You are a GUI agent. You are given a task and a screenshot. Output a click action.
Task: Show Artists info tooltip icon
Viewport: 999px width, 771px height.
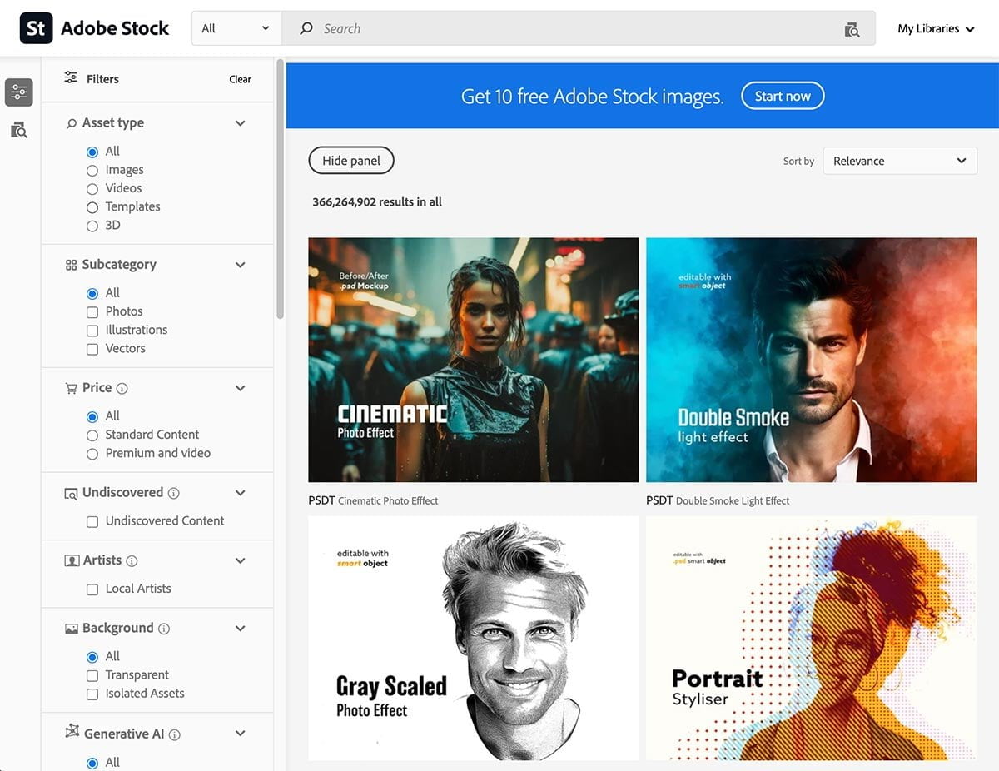132,561
